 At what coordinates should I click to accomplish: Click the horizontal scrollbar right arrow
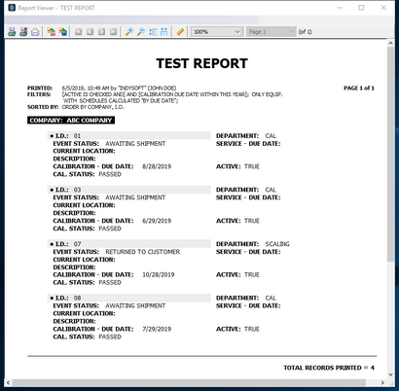coord(383,383)
